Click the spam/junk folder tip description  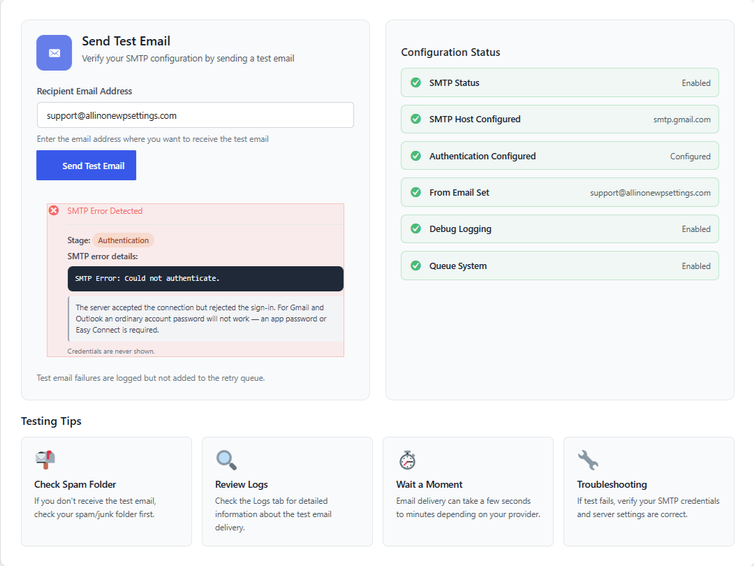pos(95,508)
